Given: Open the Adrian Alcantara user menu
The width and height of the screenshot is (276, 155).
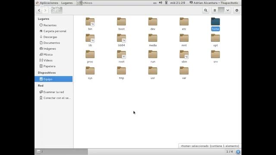Looking at the screenshot, I should coord(214,3).
